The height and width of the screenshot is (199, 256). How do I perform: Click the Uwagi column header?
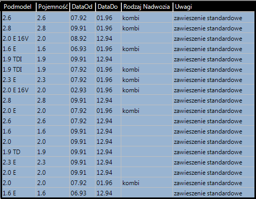[x=214, y=7]
